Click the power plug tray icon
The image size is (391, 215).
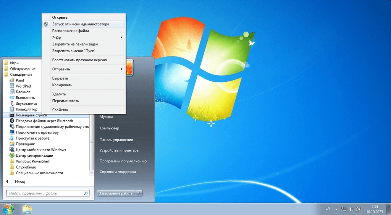pos(358,209)
